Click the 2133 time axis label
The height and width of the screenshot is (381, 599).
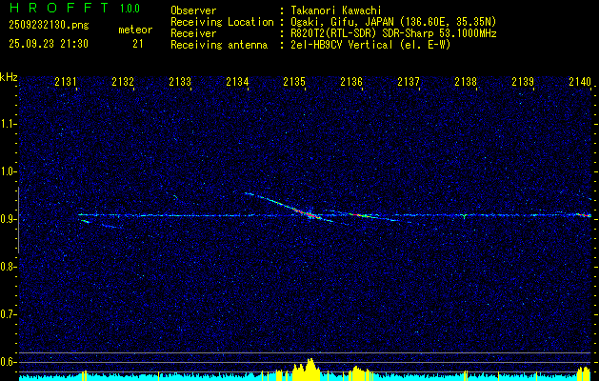pos(180,81)
